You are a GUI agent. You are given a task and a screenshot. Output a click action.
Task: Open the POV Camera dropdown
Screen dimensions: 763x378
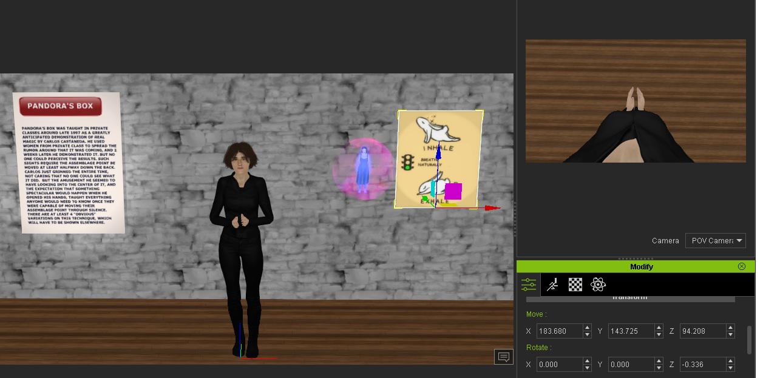pos(715,241)
